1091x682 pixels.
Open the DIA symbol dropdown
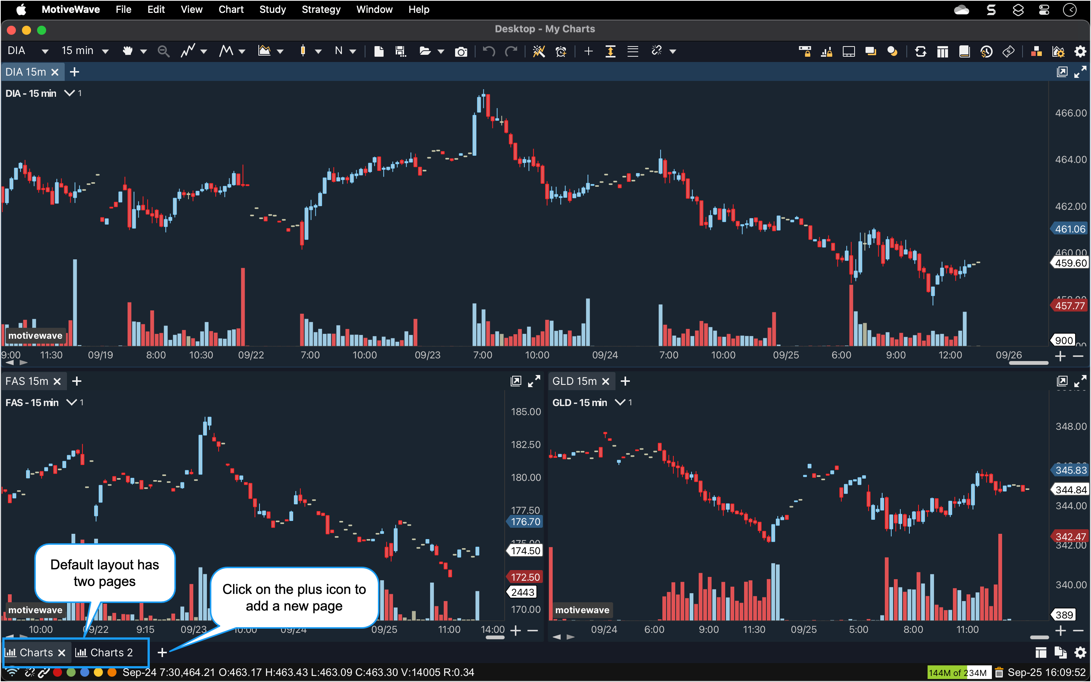tap(45, 51)
